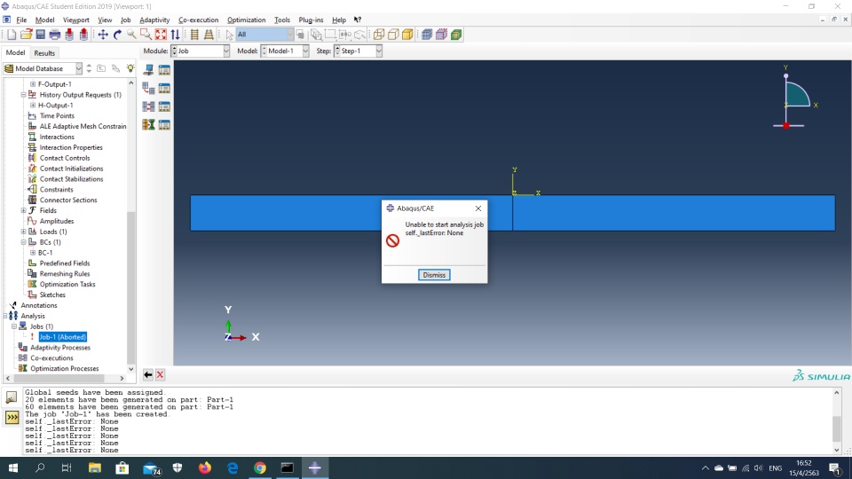
Task: Close the Abaqus/CAE dialog with X
Action: click(478, 208)
